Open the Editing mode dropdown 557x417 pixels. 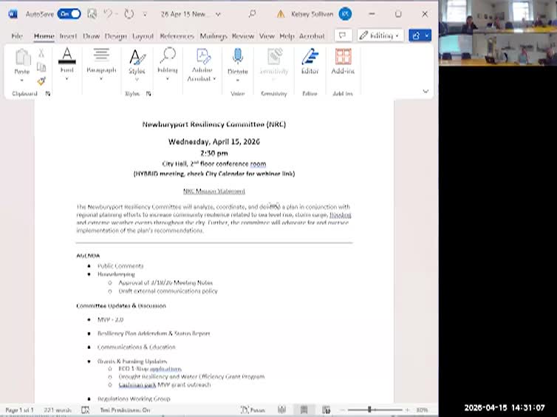(380, 35)
